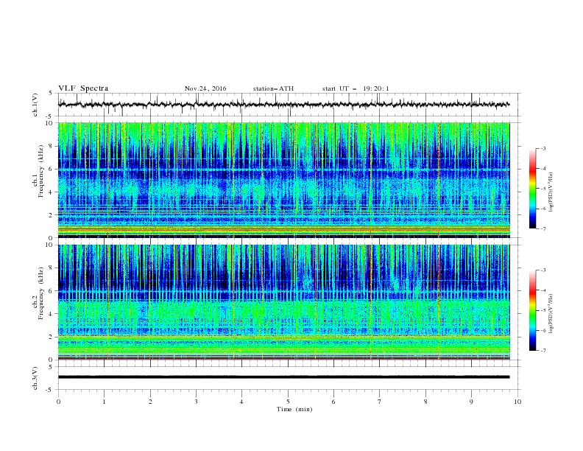The width and height of the screenshot is (583, 451).
Task: Click the 'Time (min)' axis title
Action: (294, 409)
